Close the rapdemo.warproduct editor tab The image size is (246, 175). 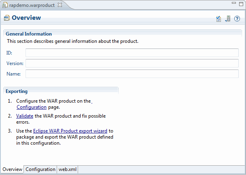(x=60, y=5)
